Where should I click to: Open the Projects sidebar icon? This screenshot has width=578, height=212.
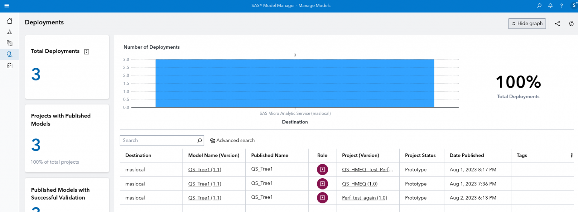(x=10, y=32)
